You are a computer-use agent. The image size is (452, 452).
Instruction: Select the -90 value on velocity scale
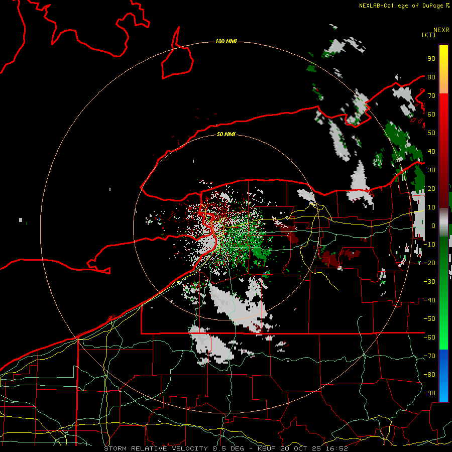429,393
